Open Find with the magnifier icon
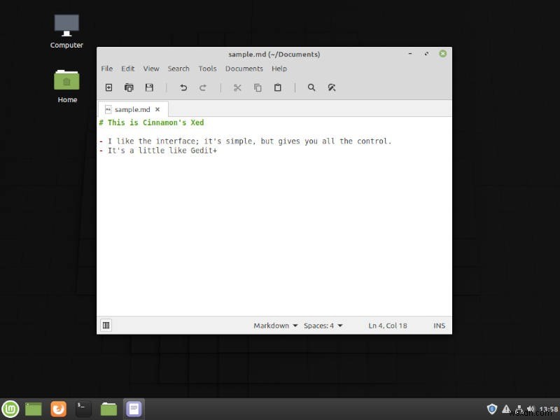560x420 pixels. pyautogui.click(x=311, y=87)
